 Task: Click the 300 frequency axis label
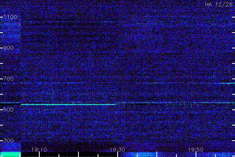(8, 141)
